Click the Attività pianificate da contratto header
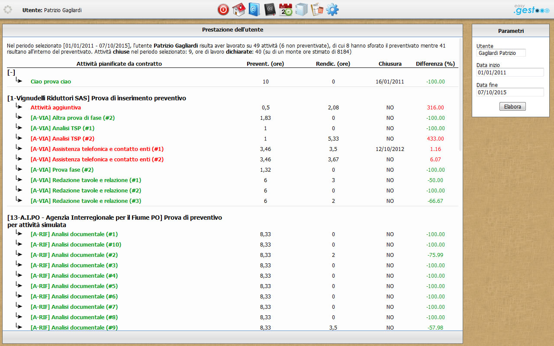The image size is (554, 346). pos(119,64)
